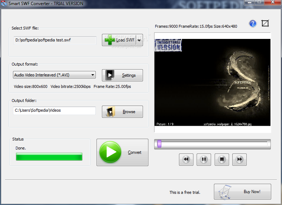
Task: Open the blue help question mark icon
Action: 253,23
